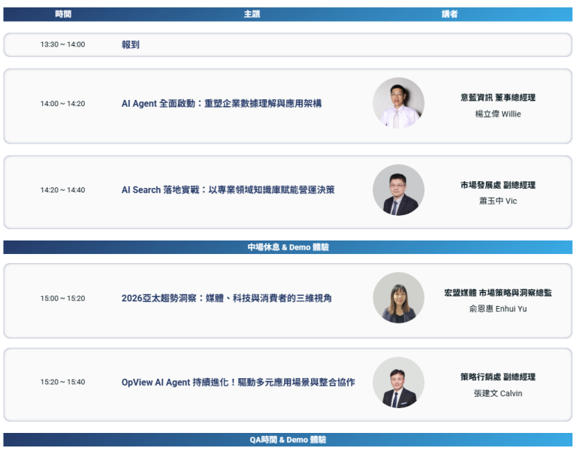Open the portrait of 俞恩惠 Enhui Yu
This screenshot has height=451, width=577.
tap(398, 298)
